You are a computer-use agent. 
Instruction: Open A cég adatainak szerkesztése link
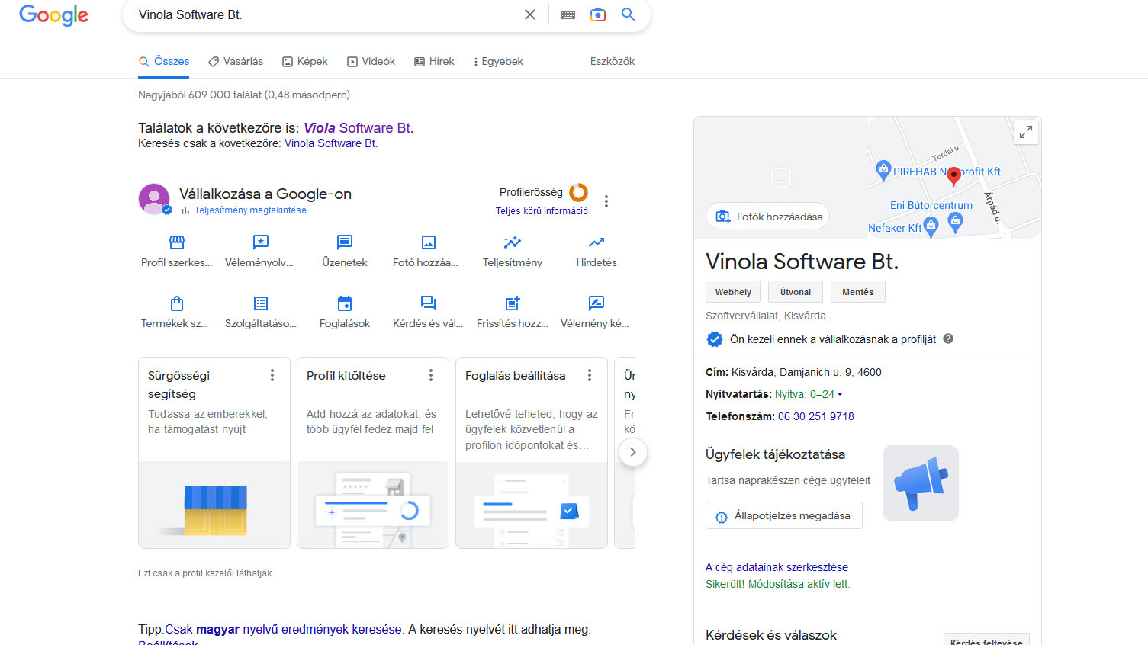[x=777, y=567]
